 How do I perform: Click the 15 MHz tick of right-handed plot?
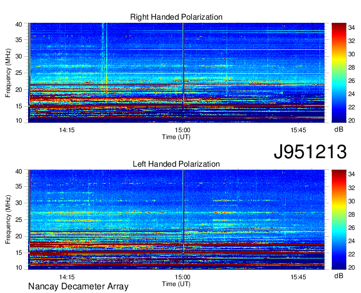19,106
